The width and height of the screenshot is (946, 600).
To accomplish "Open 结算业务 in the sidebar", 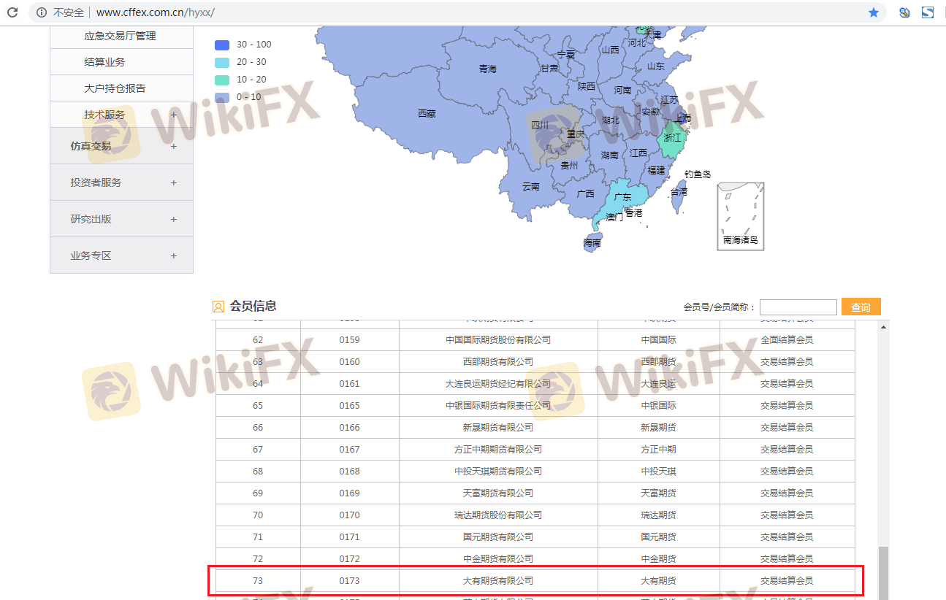I will 104,62.
